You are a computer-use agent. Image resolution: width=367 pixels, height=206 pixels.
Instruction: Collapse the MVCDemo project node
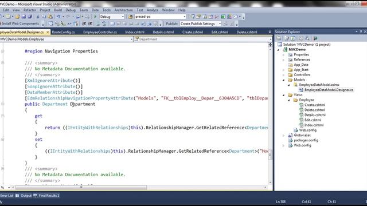(279, 50)
